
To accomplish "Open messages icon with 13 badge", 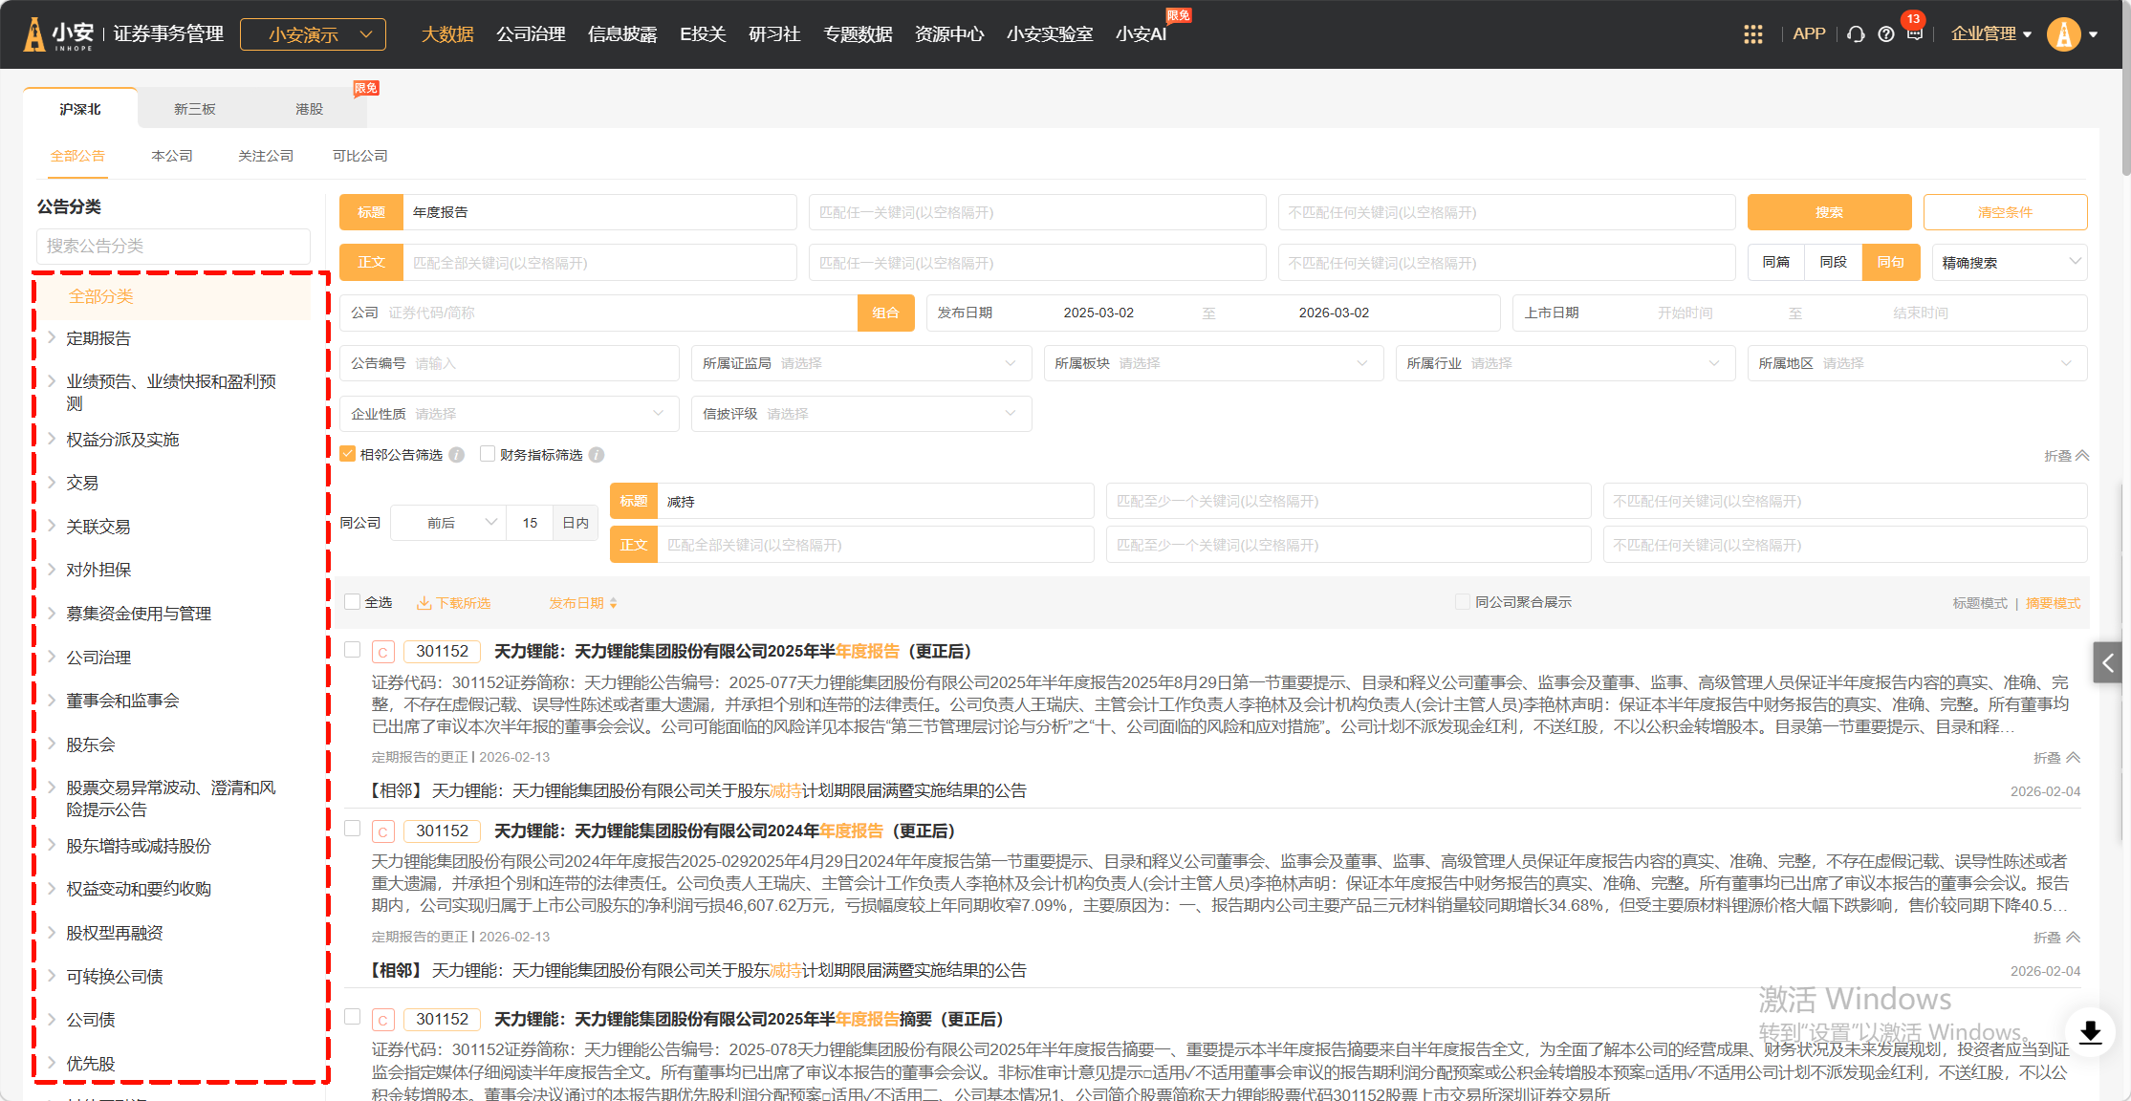I will [1914, 33].
